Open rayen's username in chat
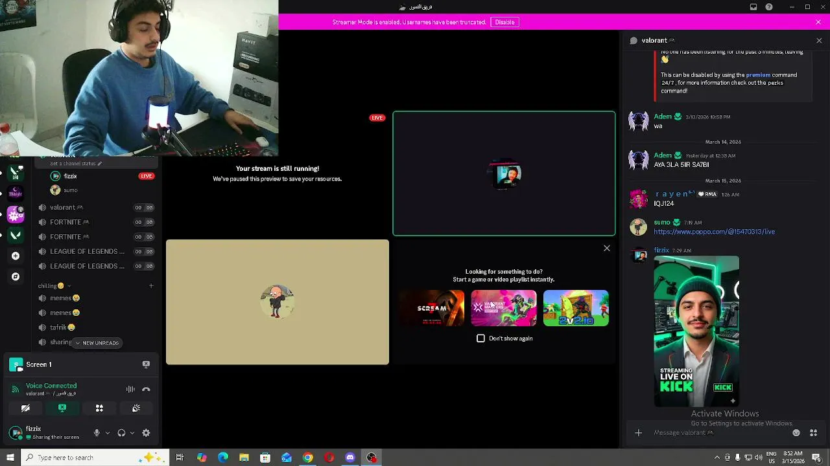The height and width of the screenshot is (466, 830). point(674,194)
